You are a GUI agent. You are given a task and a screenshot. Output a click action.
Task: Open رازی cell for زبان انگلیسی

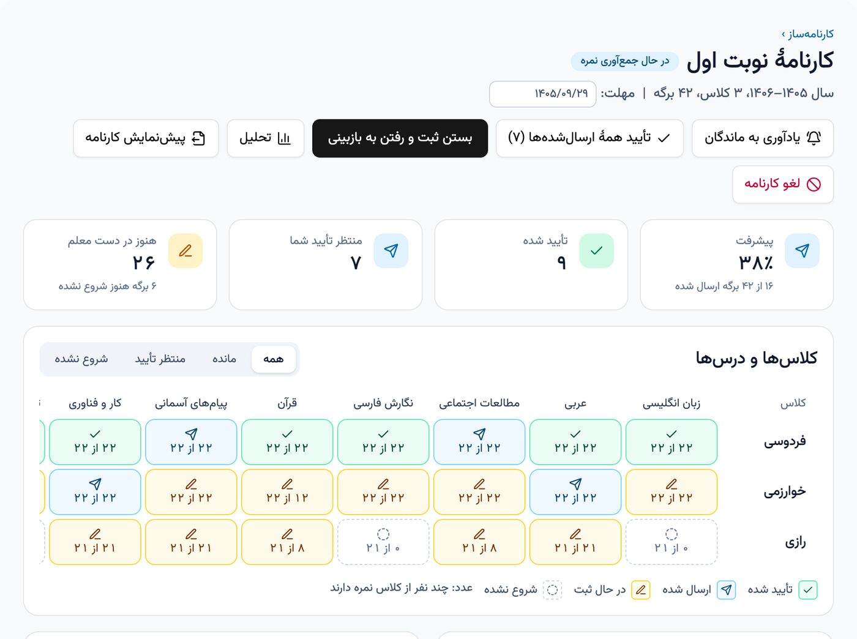point(672,542)
